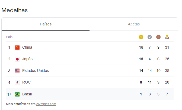Click the China country name
Screen dimensions: 182x110
(x=27, y=48)
